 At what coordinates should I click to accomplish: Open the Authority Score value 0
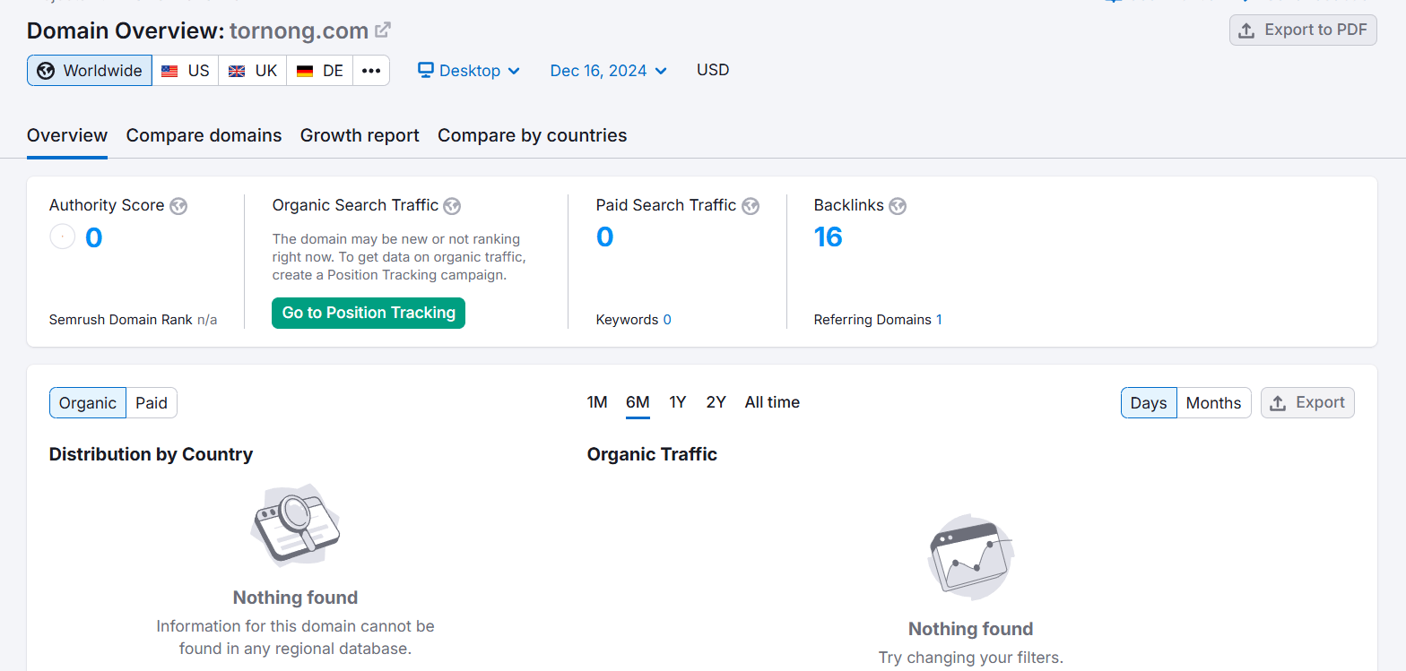93,237
